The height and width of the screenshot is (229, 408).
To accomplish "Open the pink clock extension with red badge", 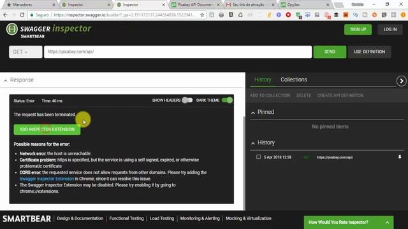I will click(327, 15).
